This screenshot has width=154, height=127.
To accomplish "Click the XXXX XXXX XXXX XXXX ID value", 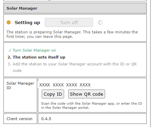I will [65, 85].
